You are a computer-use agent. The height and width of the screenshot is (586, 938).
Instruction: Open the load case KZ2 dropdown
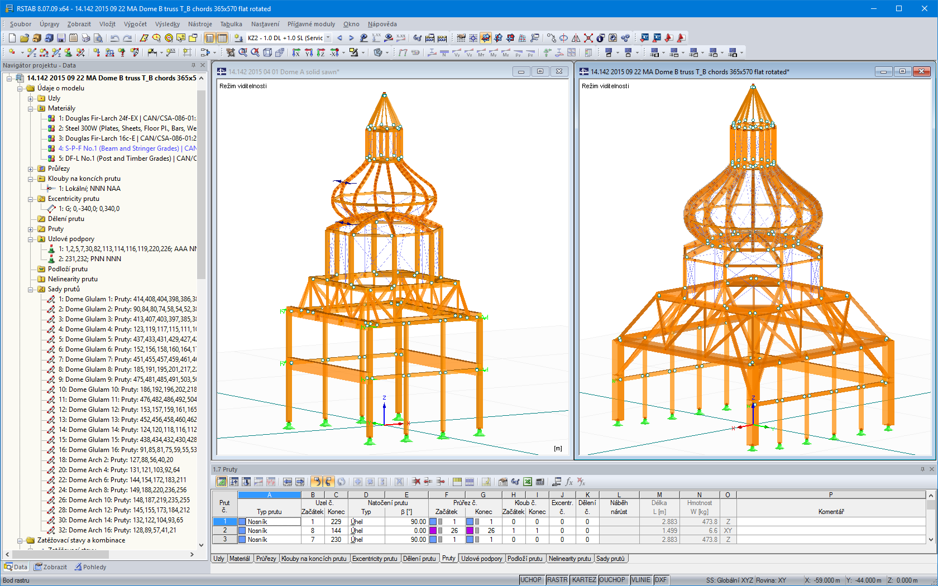click(x=328, y=38)
